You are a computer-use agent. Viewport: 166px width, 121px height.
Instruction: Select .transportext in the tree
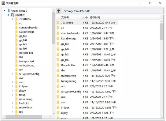tap(26, 61)
